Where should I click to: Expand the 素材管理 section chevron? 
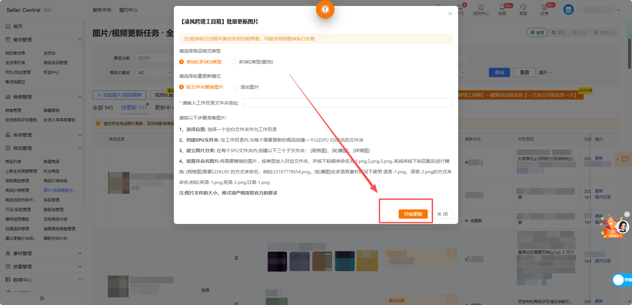coord(80,253)
